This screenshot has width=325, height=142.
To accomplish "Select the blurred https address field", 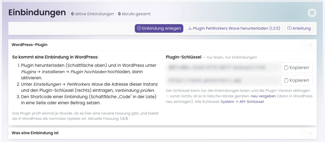I will coord(223,80).
